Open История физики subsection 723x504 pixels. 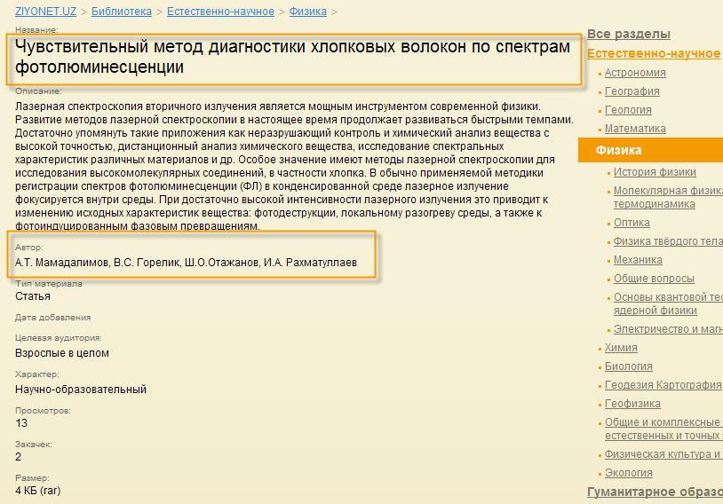(x=655, y=172)
